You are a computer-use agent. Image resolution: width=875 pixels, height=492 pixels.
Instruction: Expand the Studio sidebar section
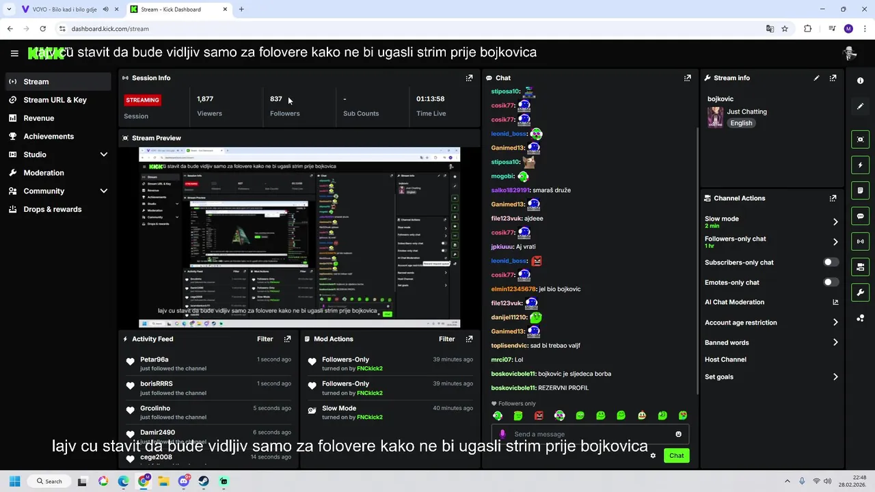pos(104,154)
